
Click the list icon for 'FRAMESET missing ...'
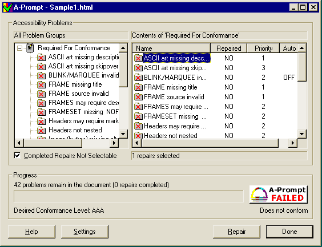click(x=138, y=116)
